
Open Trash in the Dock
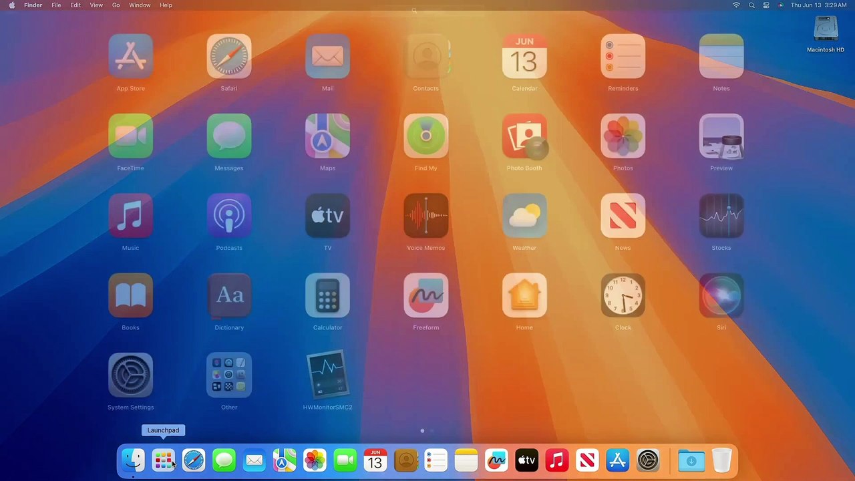click(721, 460)
